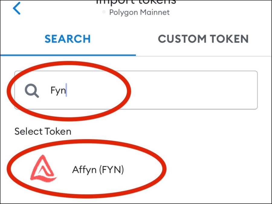
Task: Click the Polygon Mainnet network label
Action: 139,12
